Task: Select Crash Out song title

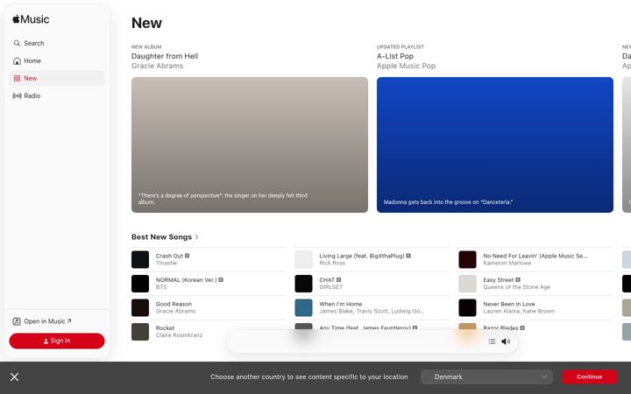Action: 169,256
